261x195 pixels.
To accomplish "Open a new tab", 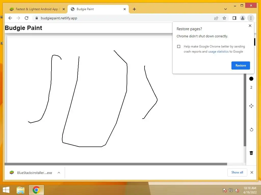I will [x=134, y=9].
